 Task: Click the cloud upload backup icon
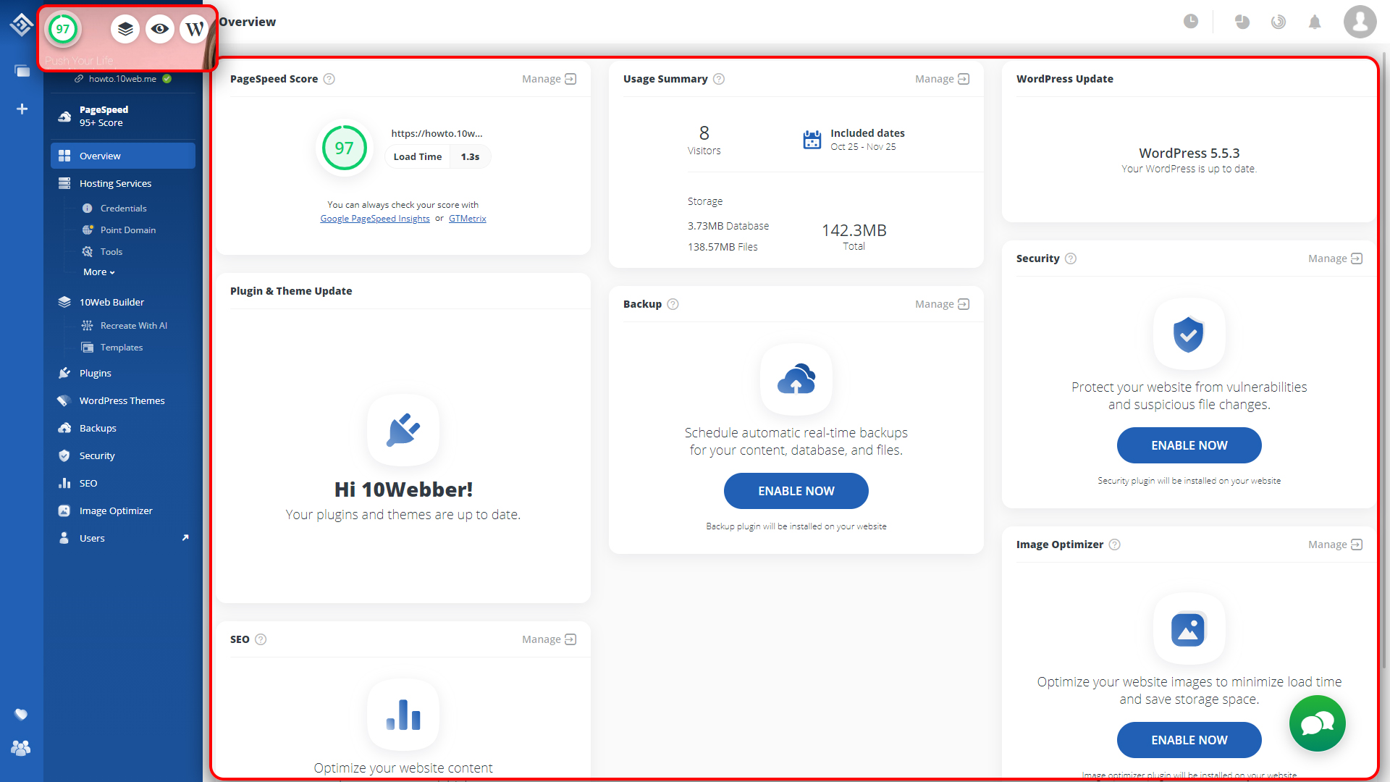click(796, 379)
